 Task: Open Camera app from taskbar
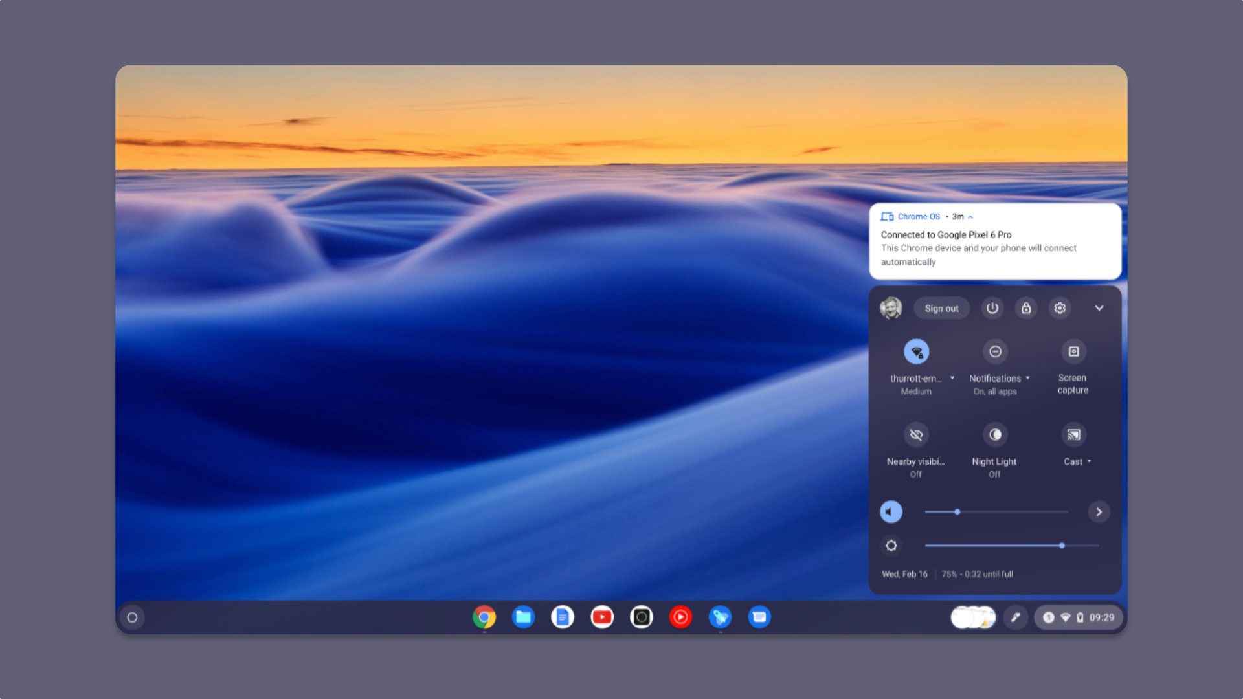tap(641, 616)
